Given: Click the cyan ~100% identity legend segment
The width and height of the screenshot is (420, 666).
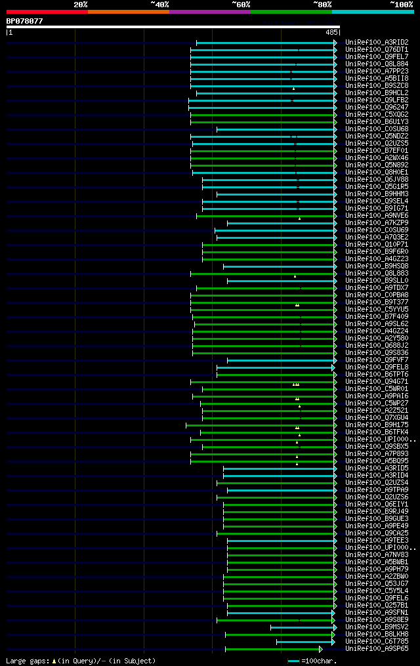Looking at the screenshot, I should pos(373,12).
